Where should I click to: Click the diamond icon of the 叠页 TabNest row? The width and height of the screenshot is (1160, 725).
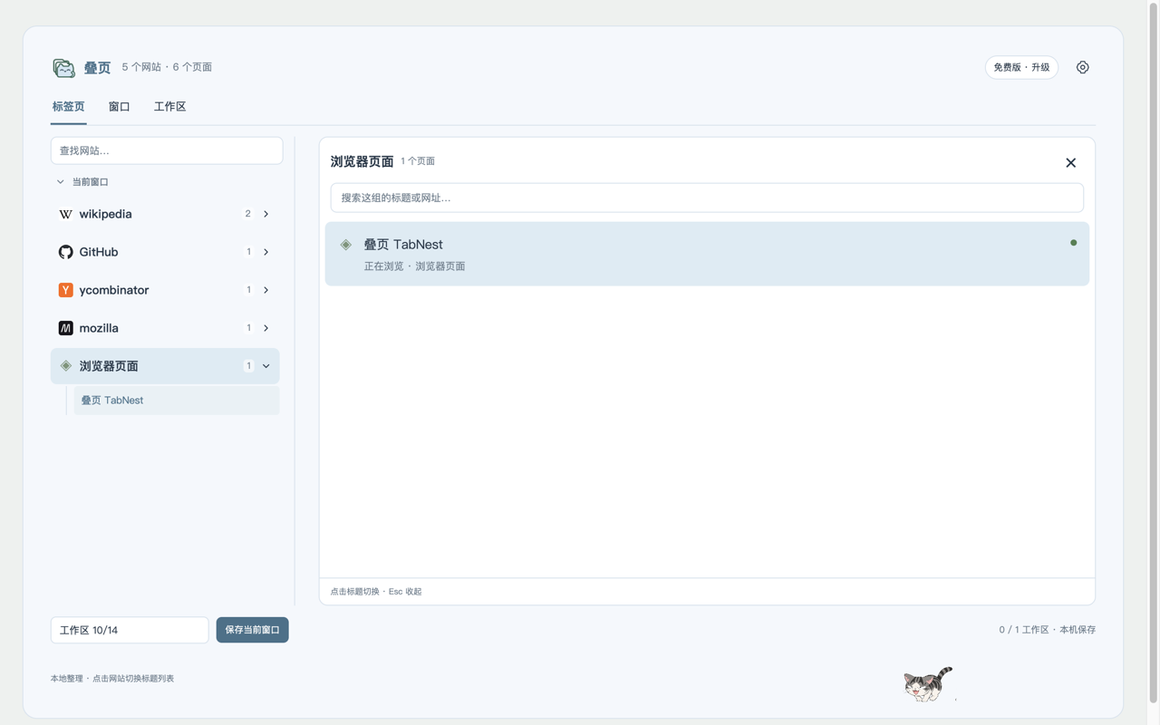[345, 245]
